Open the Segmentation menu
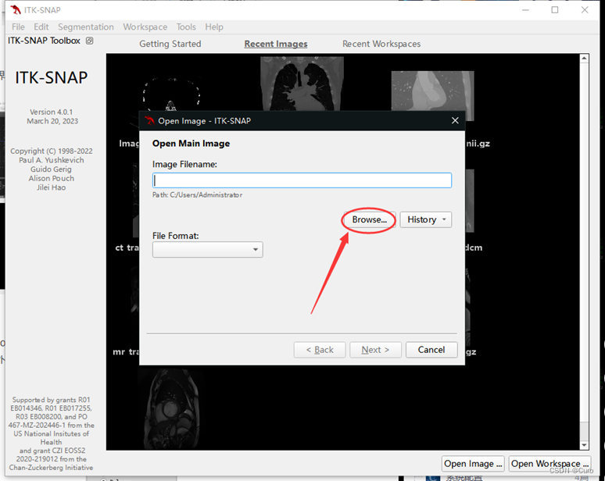This screenshot has height=481, width=605. pos(86,27)
